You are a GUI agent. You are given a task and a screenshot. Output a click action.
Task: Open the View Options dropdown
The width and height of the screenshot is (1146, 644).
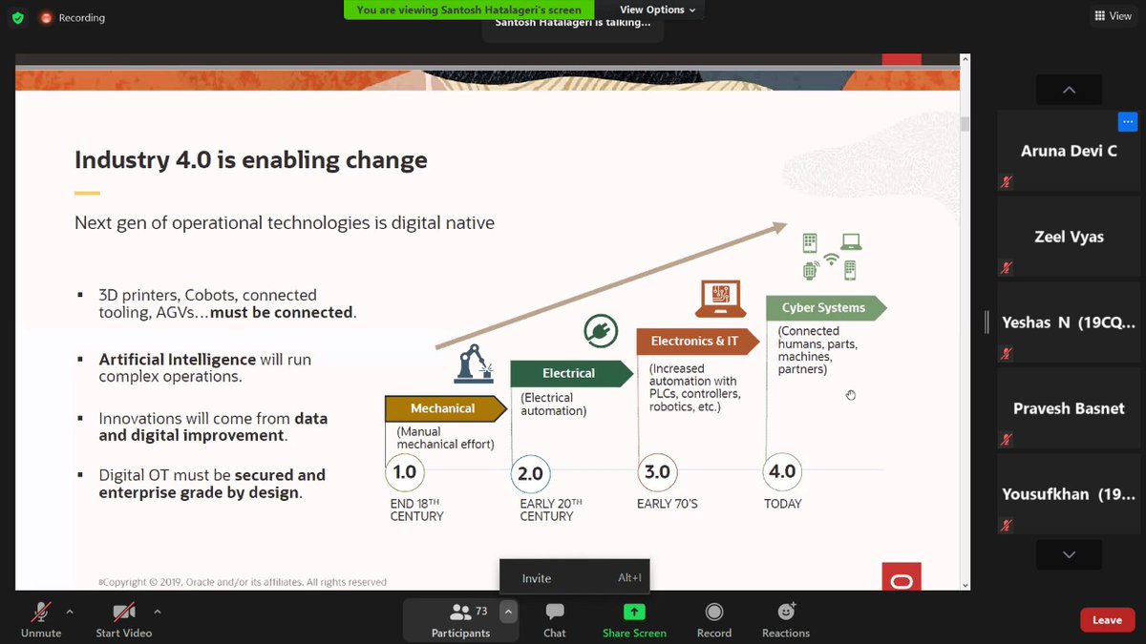(657, 10)
